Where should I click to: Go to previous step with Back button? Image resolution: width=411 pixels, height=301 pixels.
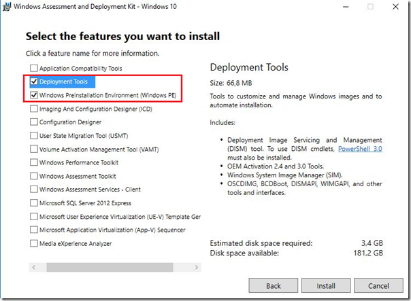(x=274, y=286)
